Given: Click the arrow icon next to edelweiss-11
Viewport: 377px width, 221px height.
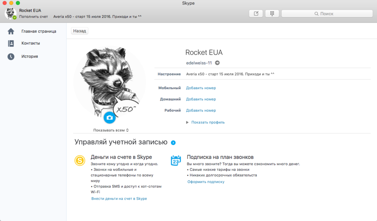Looking at the screenshot, I should (x=217, y=63).
